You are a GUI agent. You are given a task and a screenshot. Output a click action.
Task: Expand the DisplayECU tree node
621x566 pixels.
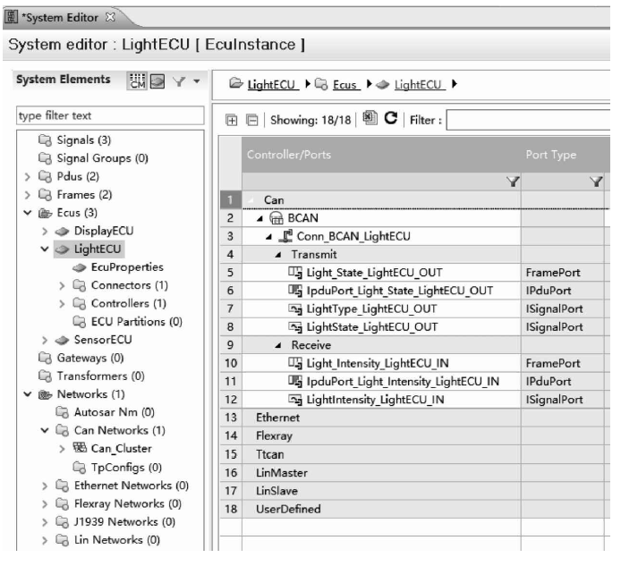[x=45, y=231]
